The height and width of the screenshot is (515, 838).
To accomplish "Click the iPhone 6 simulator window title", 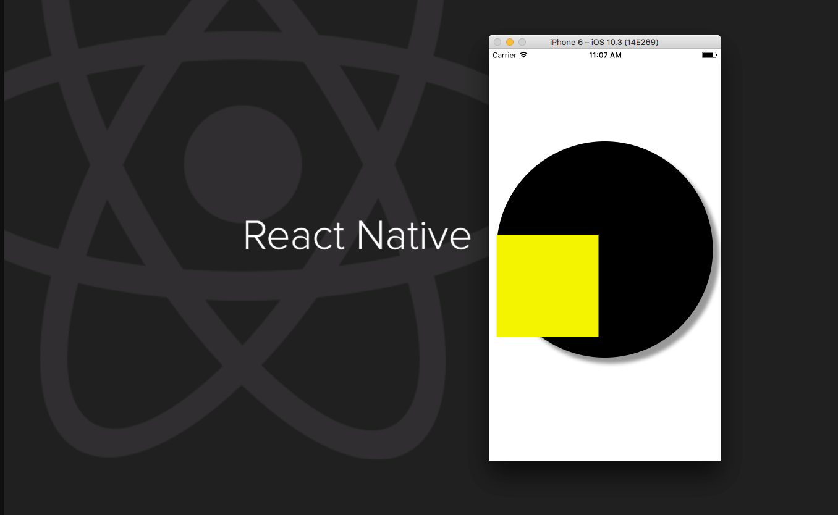I will (604, 42).
